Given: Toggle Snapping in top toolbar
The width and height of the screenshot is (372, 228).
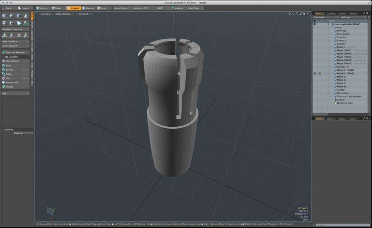Looking at the screenshot, I should coord(177,8).
